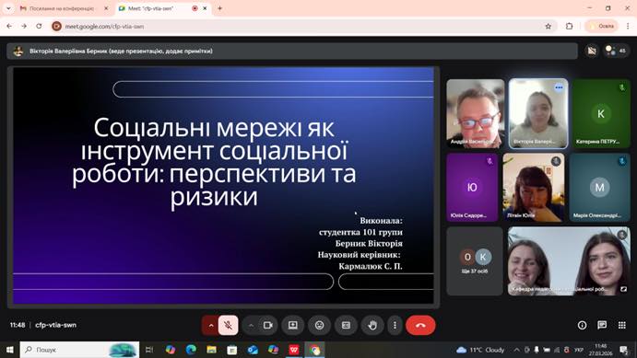
Task: Click the presented slide area
Action: tap(223, 185)
